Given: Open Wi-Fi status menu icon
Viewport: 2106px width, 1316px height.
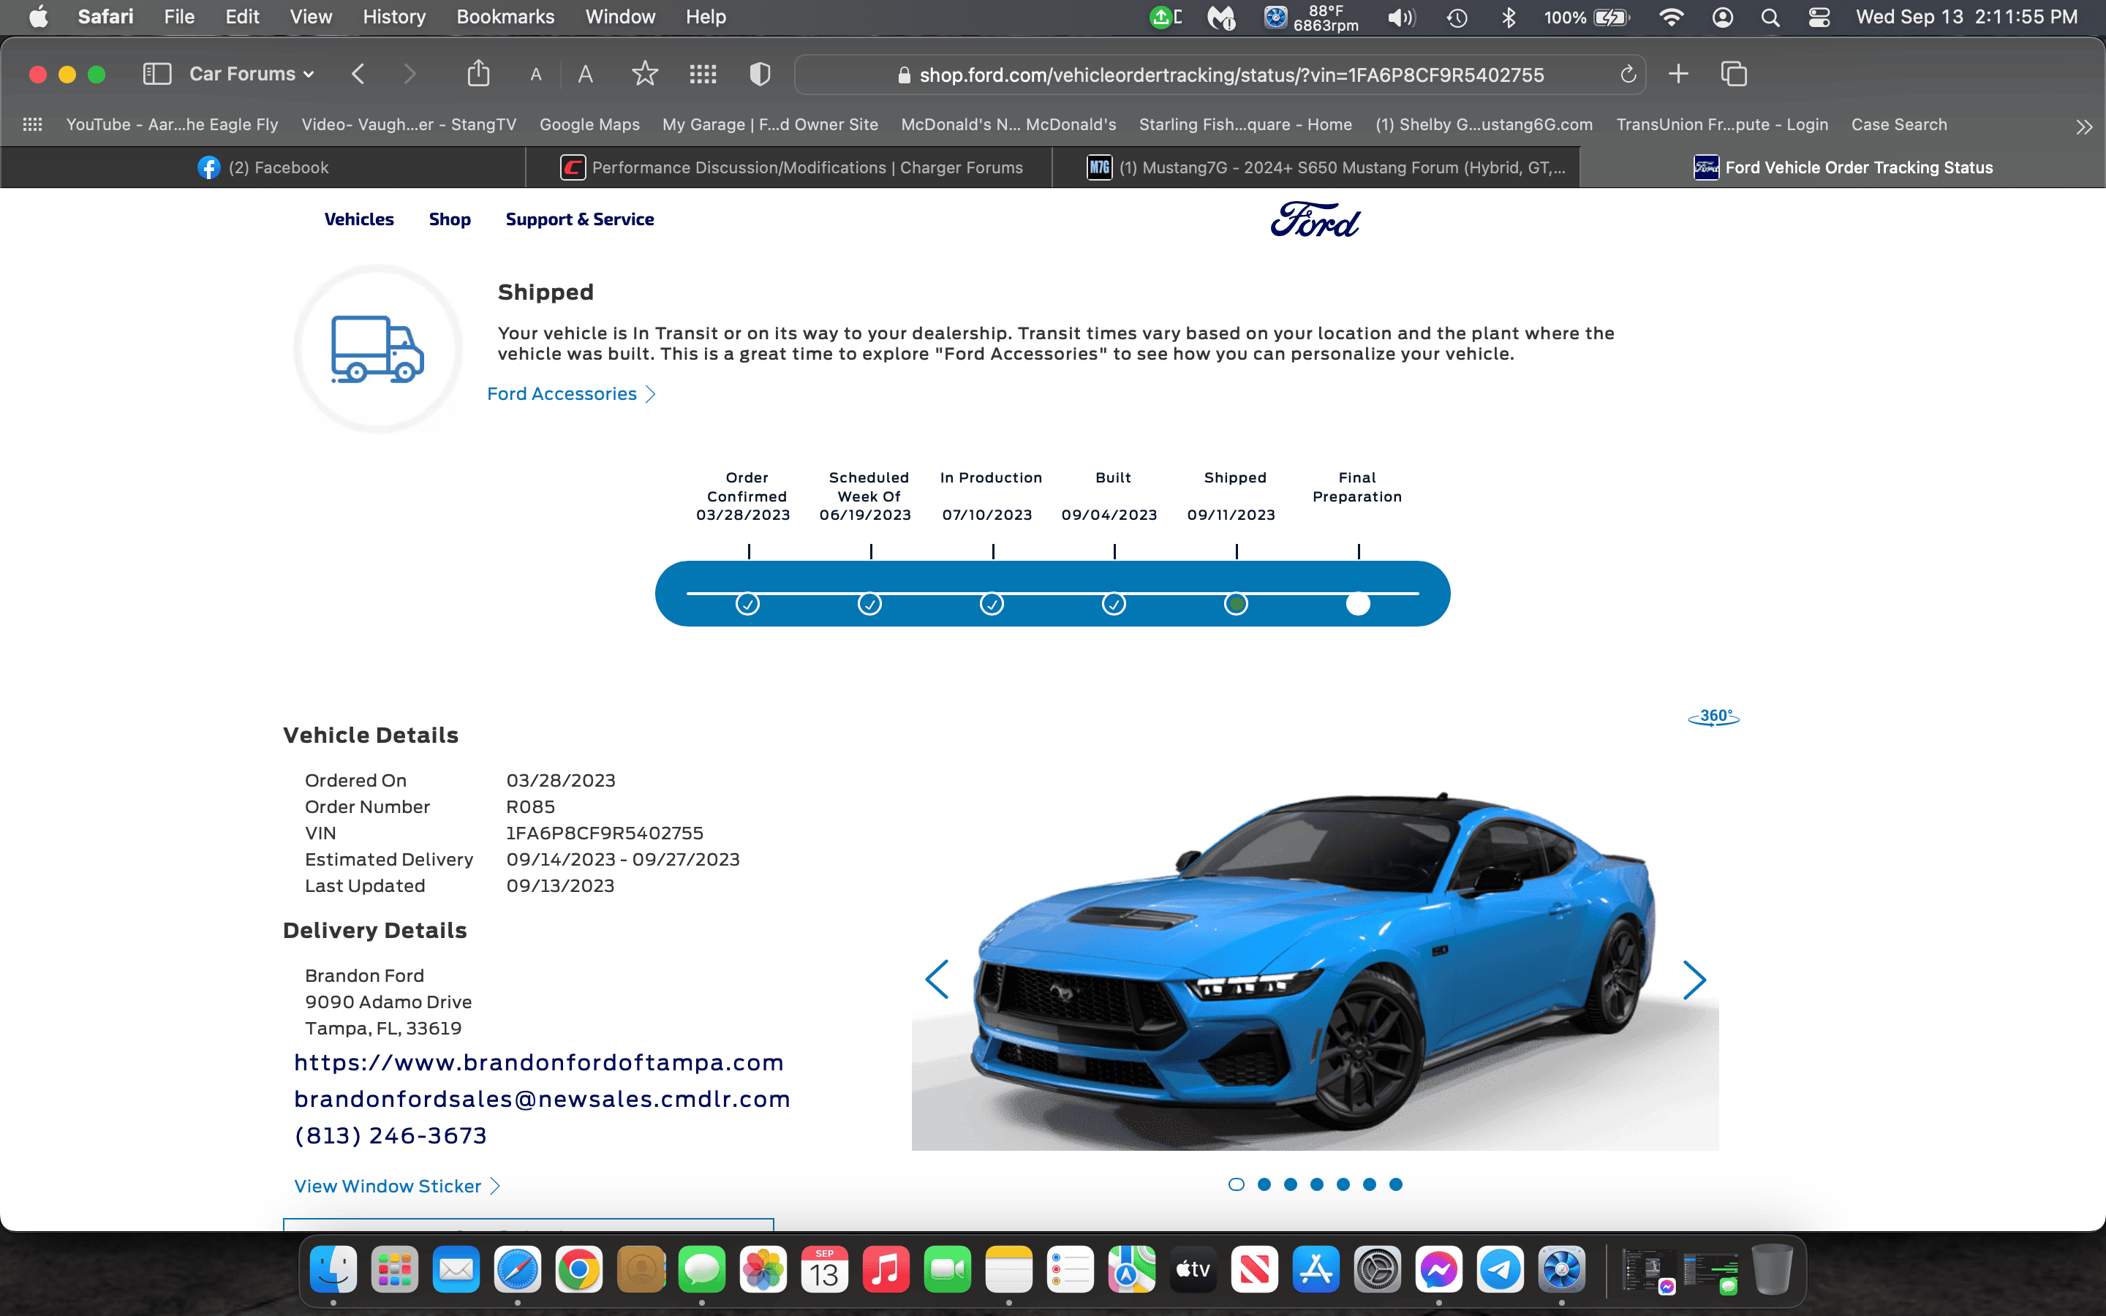Looking at the screenshot, I should coord(1671,18).
